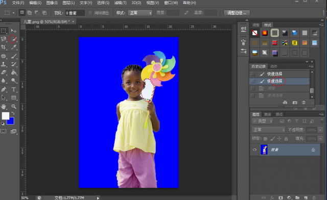Viewport: 327px width, 200px height.
Task: Select the Path Selection tool
Action: [4, 97]
